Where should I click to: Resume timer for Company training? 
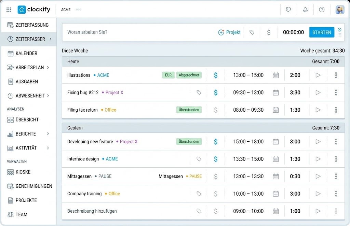[318, 194]
